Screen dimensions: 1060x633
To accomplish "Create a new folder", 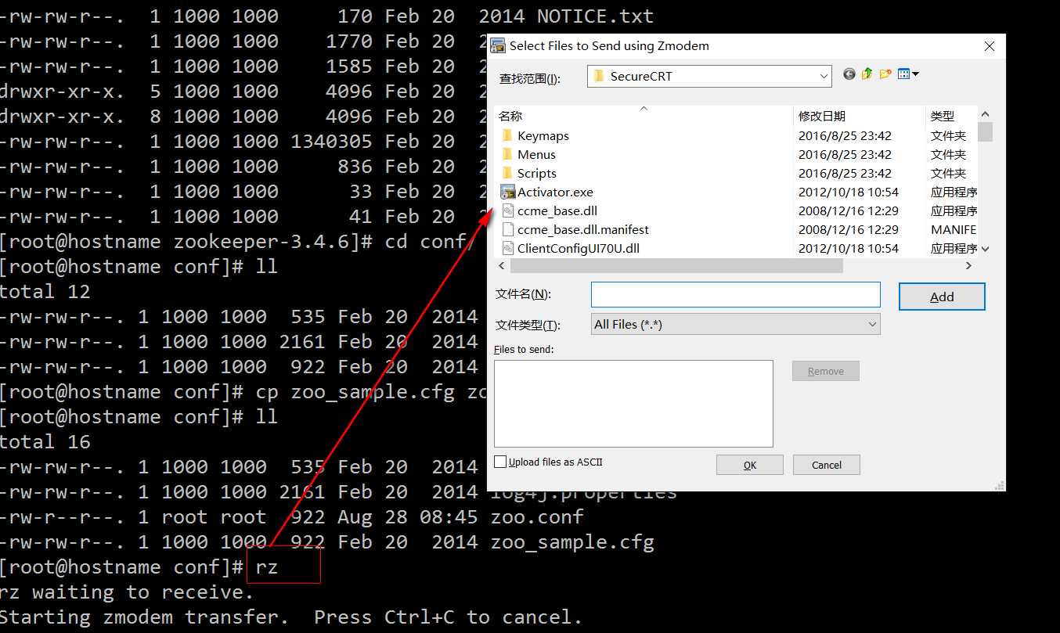I will 885,74.
